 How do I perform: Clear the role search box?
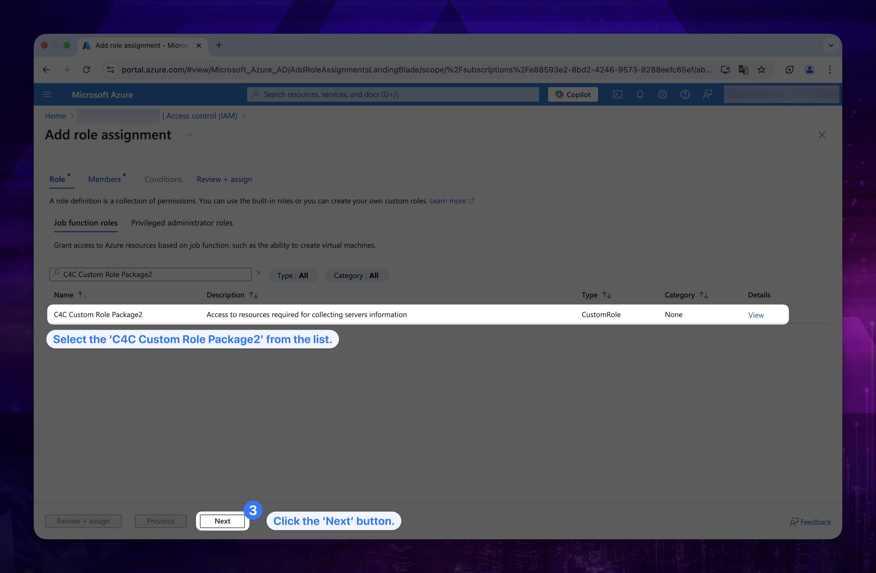[259, 273]
